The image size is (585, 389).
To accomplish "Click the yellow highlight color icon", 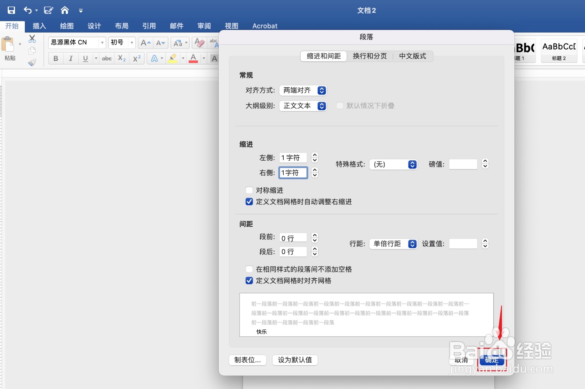I will click(x=173, y=58).
